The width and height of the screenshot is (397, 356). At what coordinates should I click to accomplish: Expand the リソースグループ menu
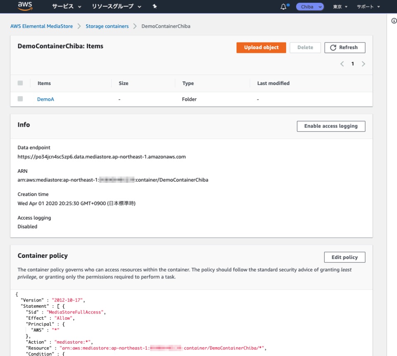click(x=117, y=7)
